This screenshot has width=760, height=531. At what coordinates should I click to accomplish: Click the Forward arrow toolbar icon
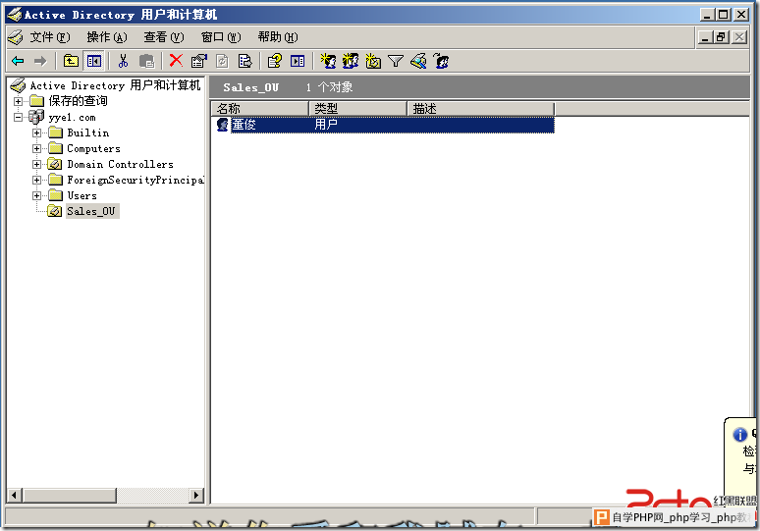40,61
